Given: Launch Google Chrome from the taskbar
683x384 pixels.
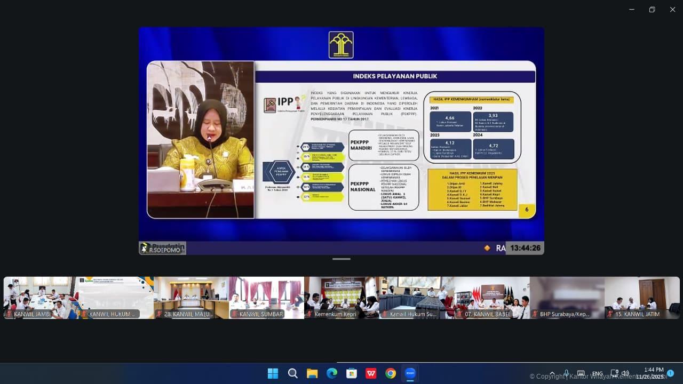Looking at the screenshot, I should (x=391, y=373).
